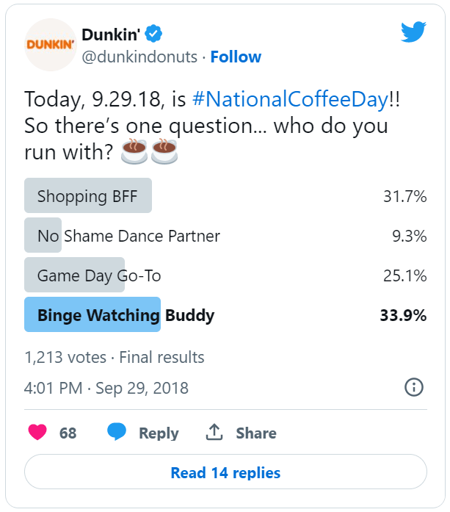Follow the Dunkin' account
Viewport: 450px width, 512px height.
236,57
